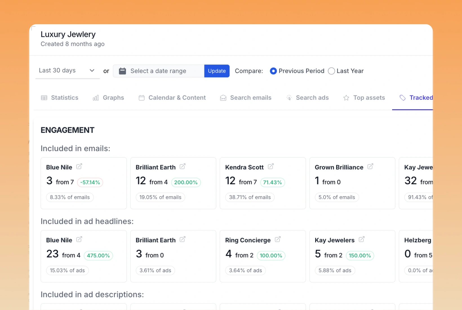The image size is (462, 310).
Task: Click the 475.00% badge on Blue Nile ads
Action: [x=98, y=256]
